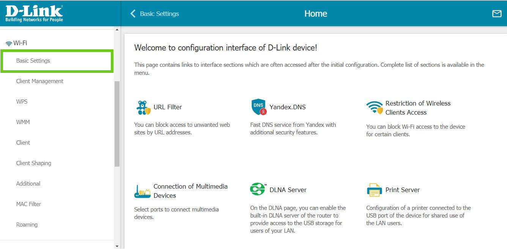Collapse the Wi-Fi menu section
507x249 pixels.
pyautogui.click(x=16, y=43)
